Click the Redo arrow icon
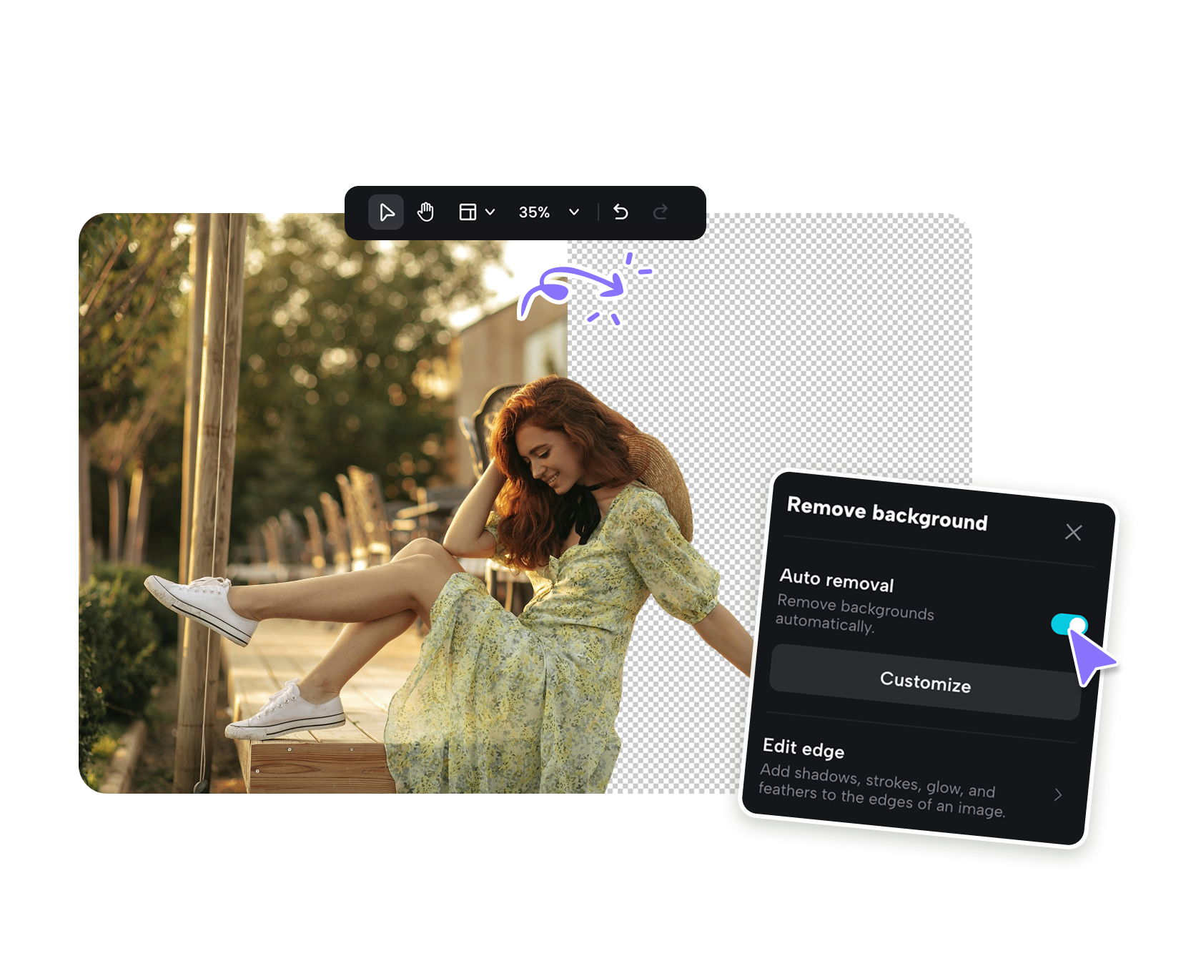The width and height of the screenshot is (1201, 961). pos(660,212)
